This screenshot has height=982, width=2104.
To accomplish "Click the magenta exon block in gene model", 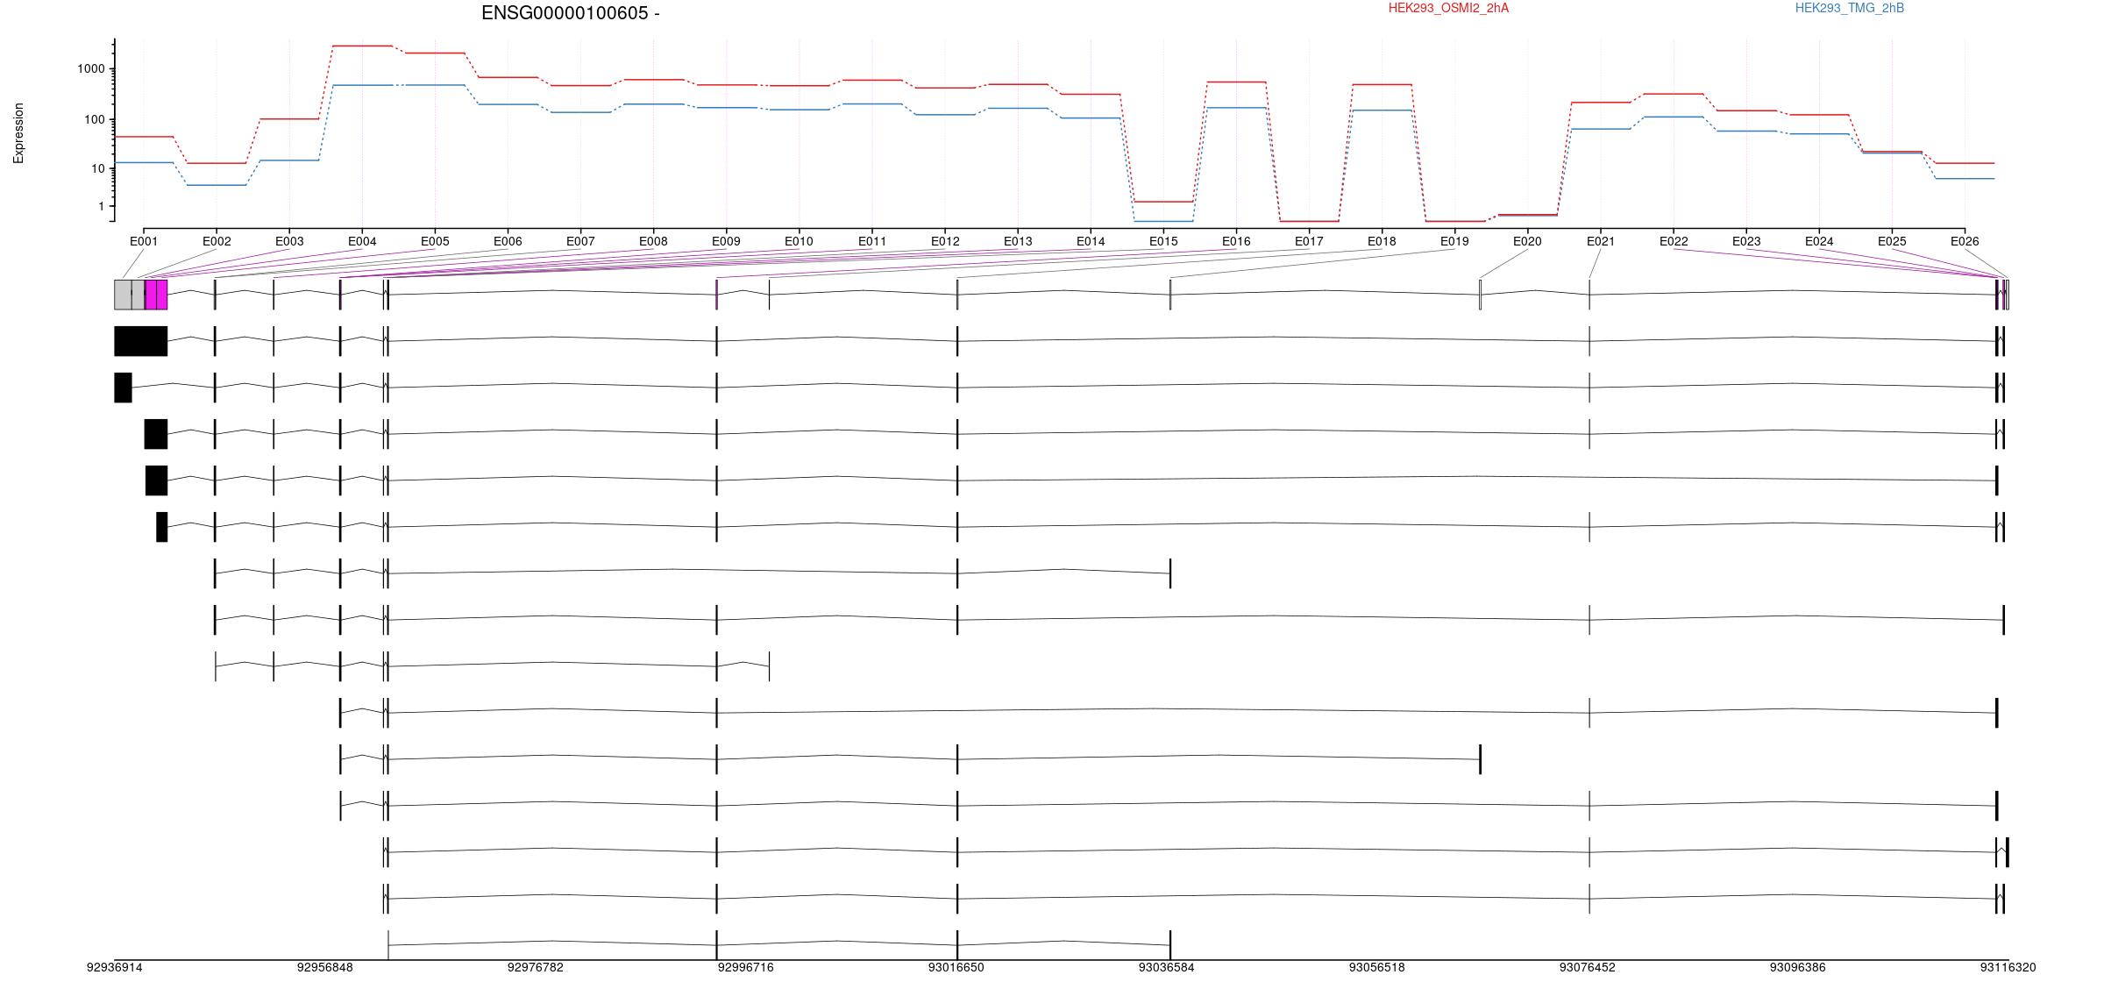I will coord(156,295).
